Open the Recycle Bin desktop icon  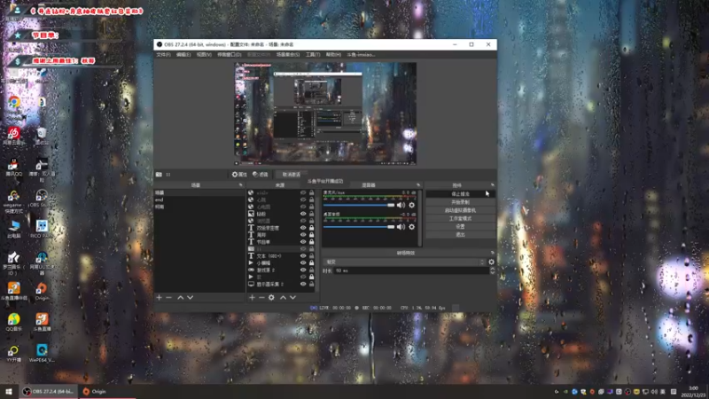(x=42, y=136)
